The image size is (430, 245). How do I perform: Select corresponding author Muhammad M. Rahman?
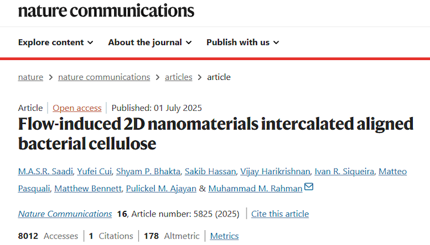pyautogui.click(x=255, y=188)
